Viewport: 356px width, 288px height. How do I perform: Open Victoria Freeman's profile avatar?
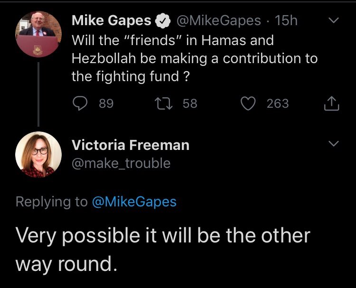point(38,154)
